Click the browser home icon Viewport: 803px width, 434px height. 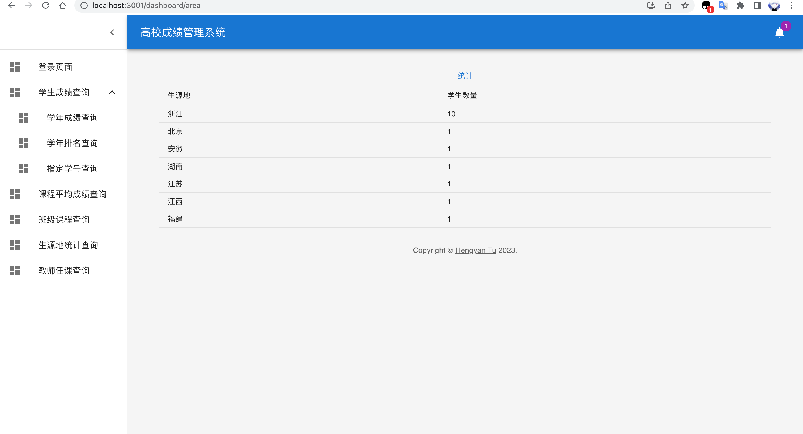(63, 5)
